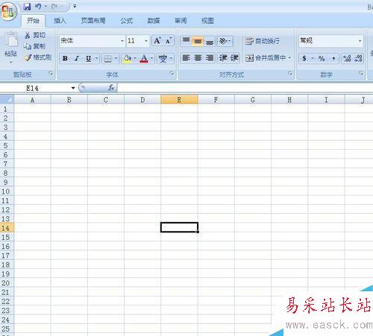373x336 pixels.
Task: Click the fx insert function icon
Action: 111,88
